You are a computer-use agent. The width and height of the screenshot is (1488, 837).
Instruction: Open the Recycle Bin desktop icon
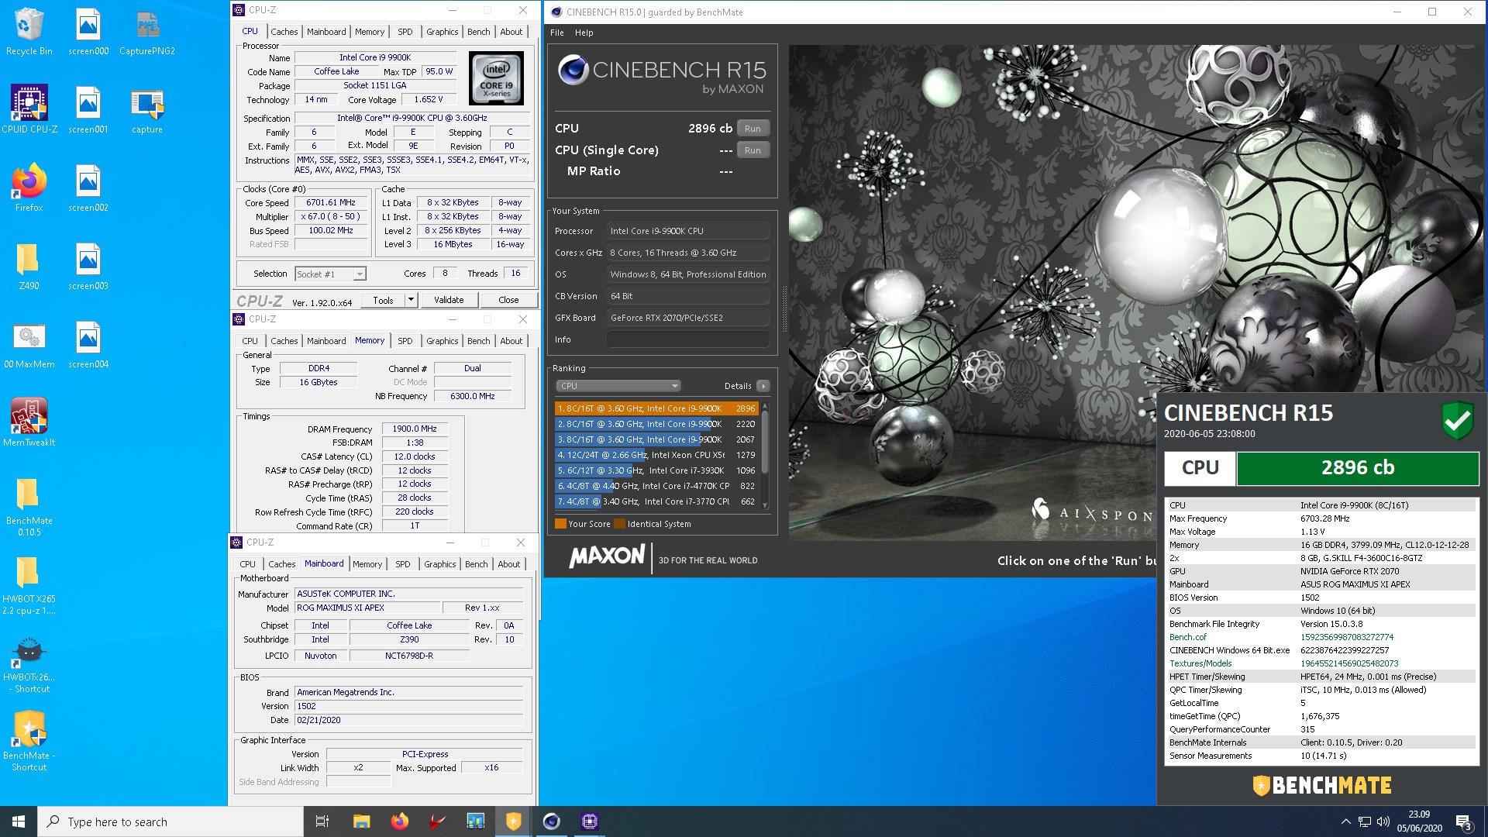point(29,32)
